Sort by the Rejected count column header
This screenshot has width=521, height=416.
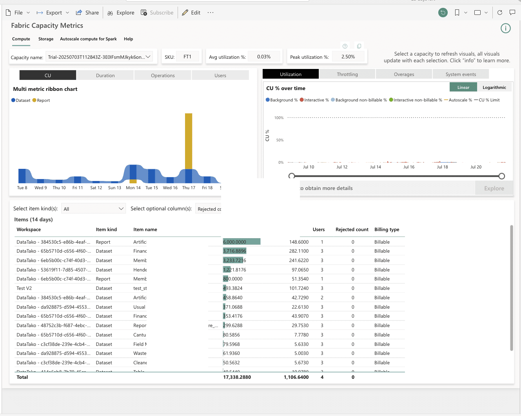coord(352,230)
